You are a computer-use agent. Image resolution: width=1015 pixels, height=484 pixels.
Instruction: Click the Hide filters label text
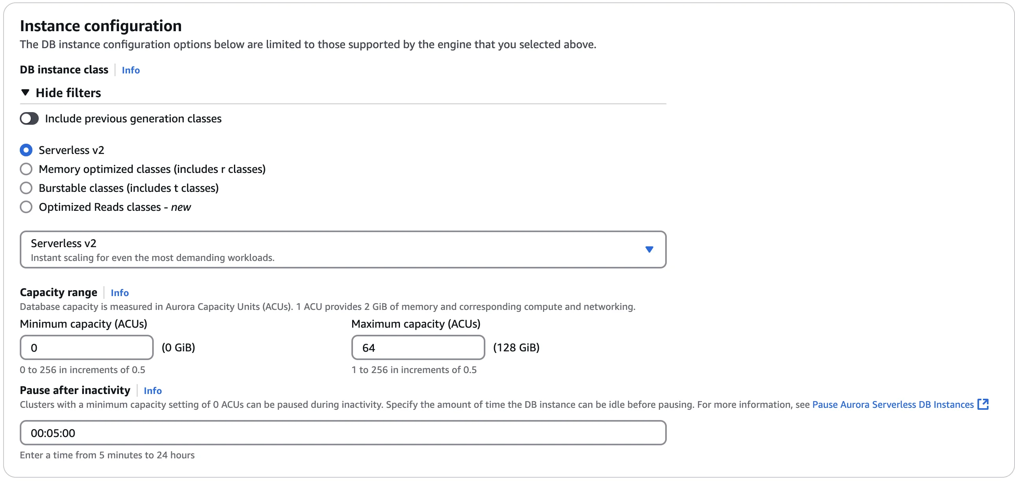coord(68,93)
